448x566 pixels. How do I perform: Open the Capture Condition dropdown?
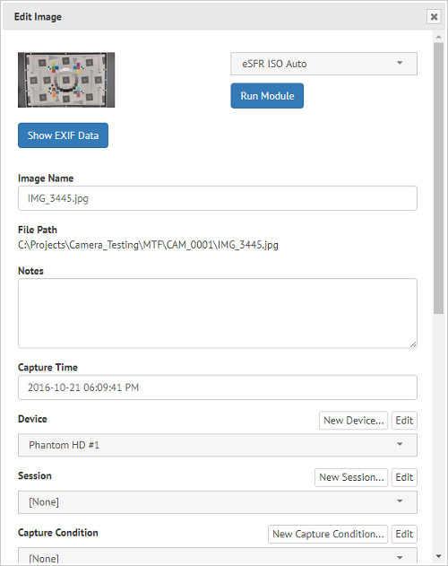click(218, 556)
